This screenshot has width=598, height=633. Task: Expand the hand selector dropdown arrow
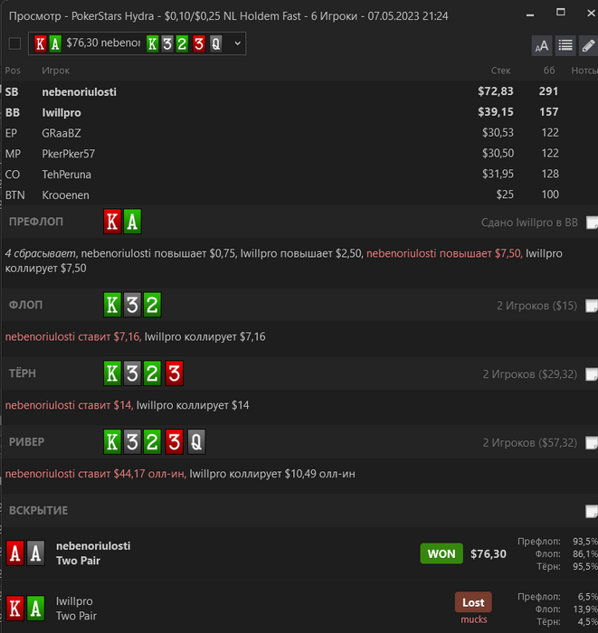click(x=237, y=43)
